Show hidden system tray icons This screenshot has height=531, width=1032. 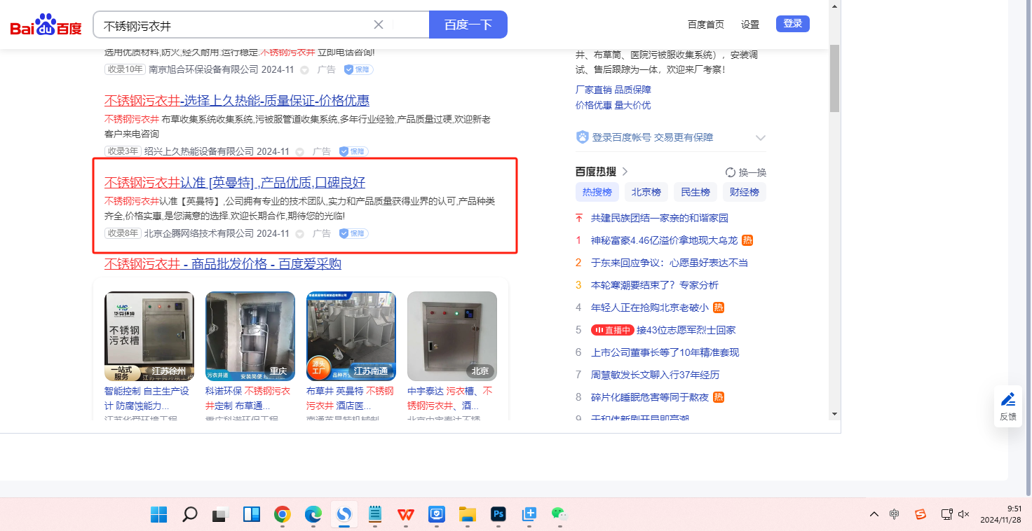click(874, 514)
